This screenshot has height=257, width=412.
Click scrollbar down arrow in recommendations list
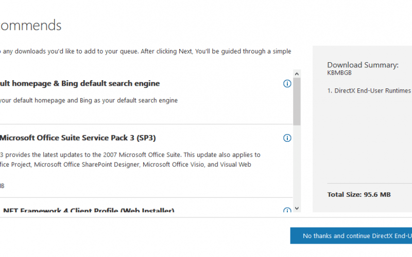tap(297, 208)
